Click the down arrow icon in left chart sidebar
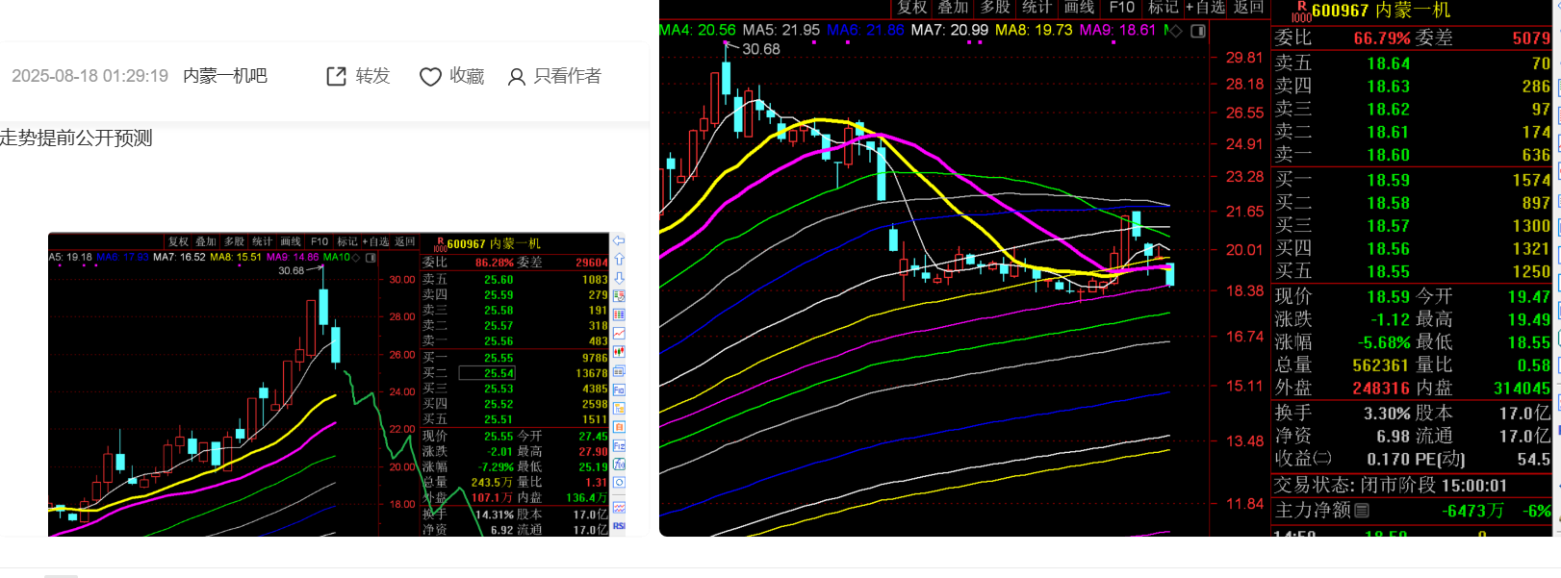 [619, 277]
